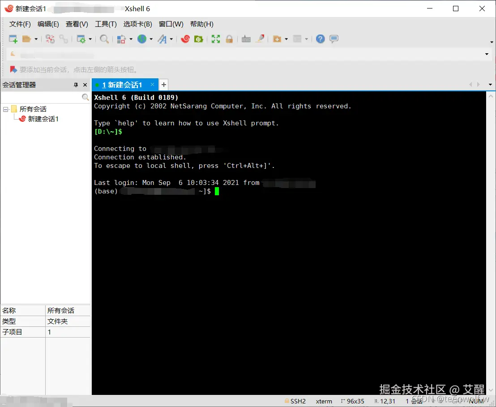Toggle full screen with green arrows icon
496x407 pixels.
(x=216, y=39)
